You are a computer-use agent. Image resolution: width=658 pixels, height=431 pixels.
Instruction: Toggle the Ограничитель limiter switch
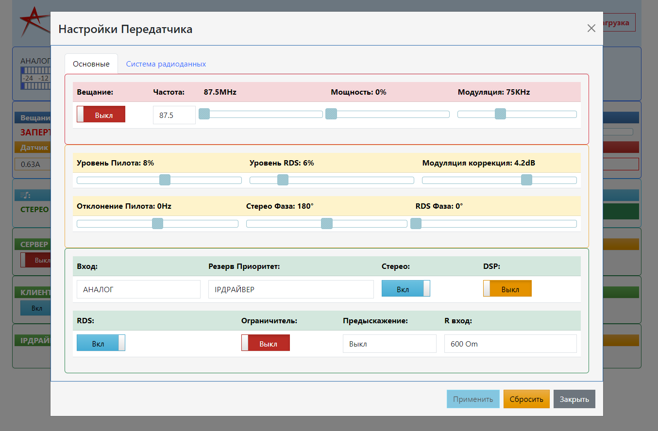tap(266, 343)
